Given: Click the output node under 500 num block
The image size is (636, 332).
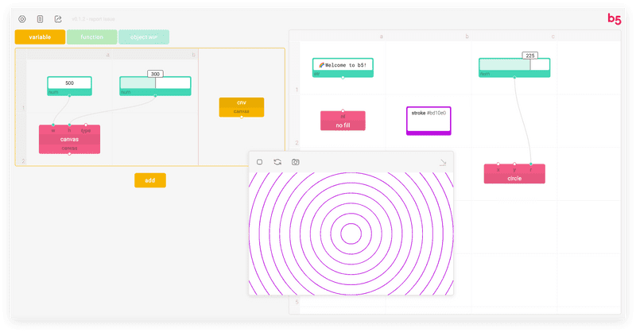Looking at the screenshot, I should pyautogui.click(x=69, y=95).
